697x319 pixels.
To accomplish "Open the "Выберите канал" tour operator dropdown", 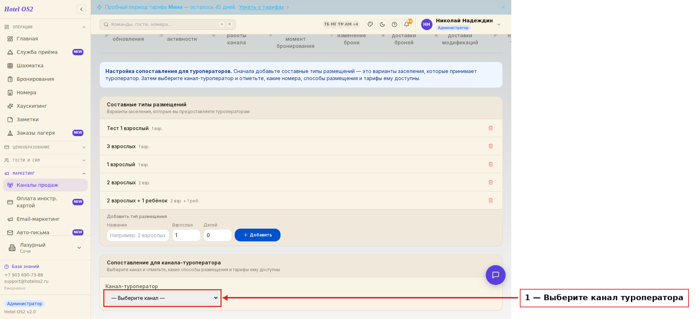I will click(163, 298).
